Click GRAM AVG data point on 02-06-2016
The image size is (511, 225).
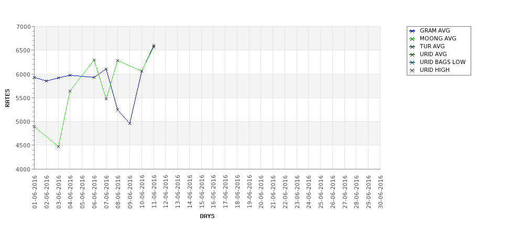46,81
